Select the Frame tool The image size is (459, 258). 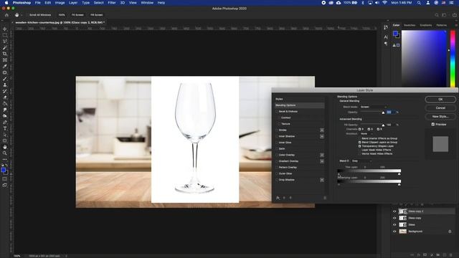(x=5, y=60)
